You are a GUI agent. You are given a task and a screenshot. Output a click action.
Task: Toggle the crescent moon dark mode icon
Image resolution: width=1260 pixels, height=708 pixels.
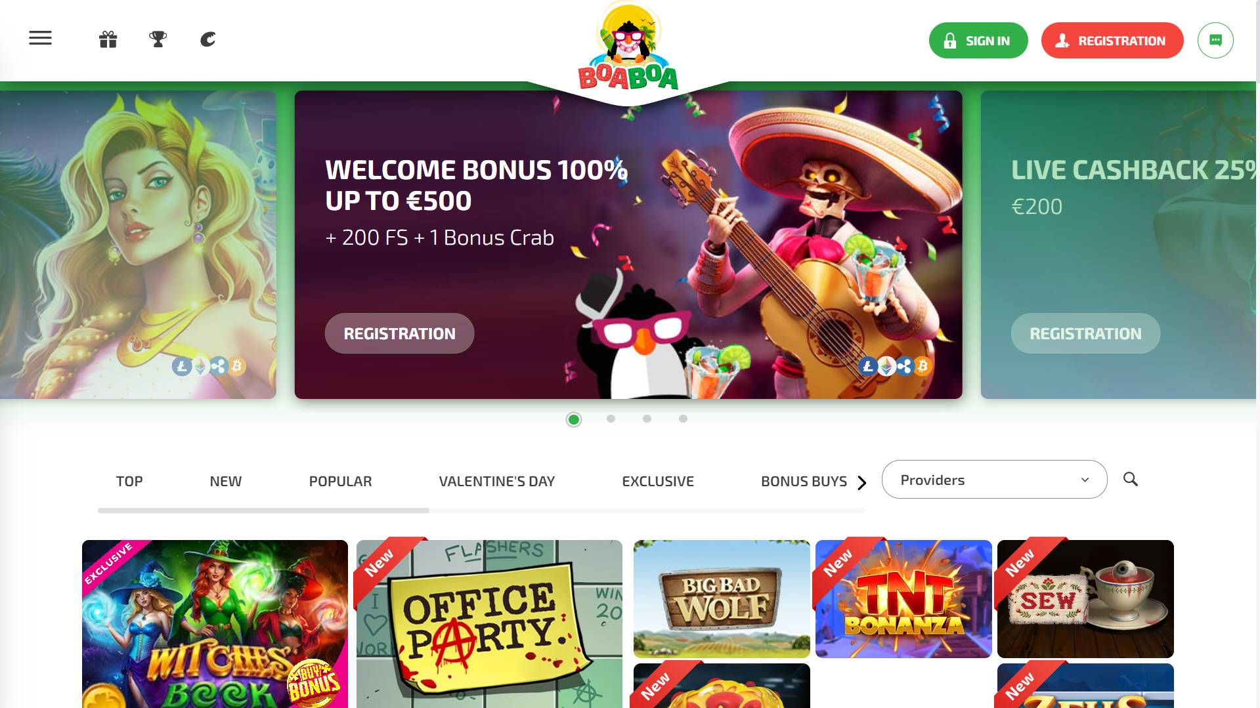tap(207, 39)
